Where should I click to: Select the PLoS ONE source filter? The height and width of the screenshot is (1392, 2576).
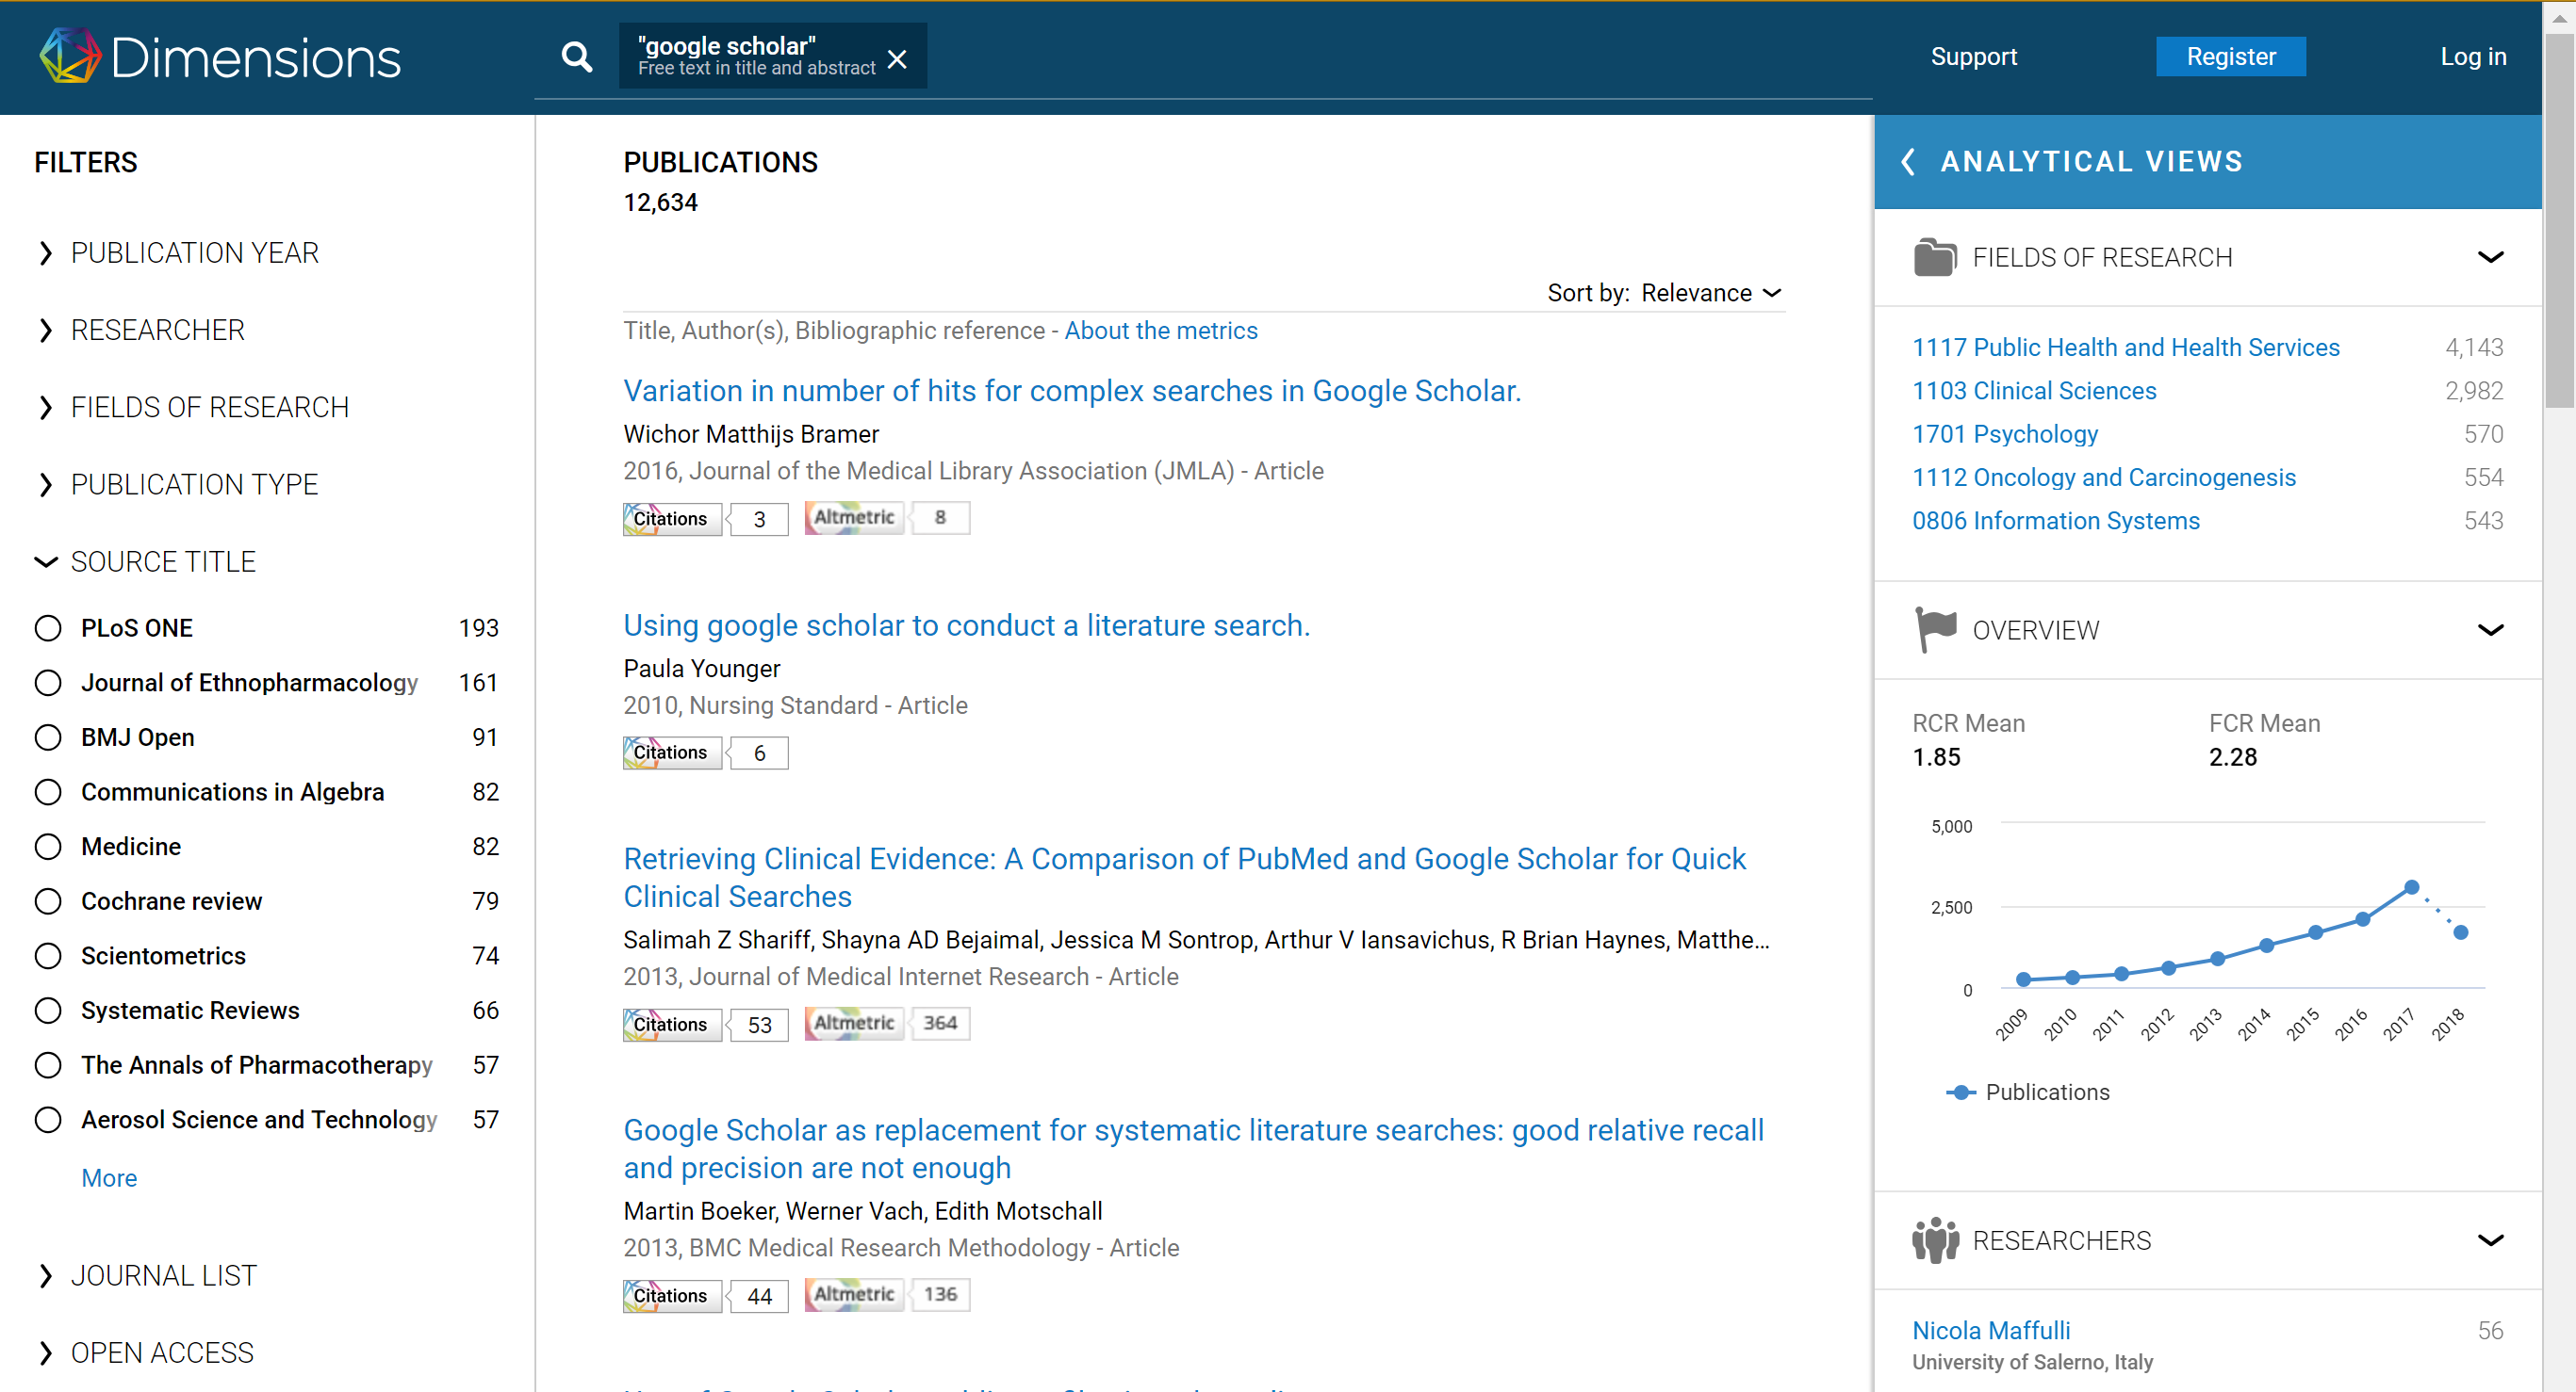click(x=48, y=627)
